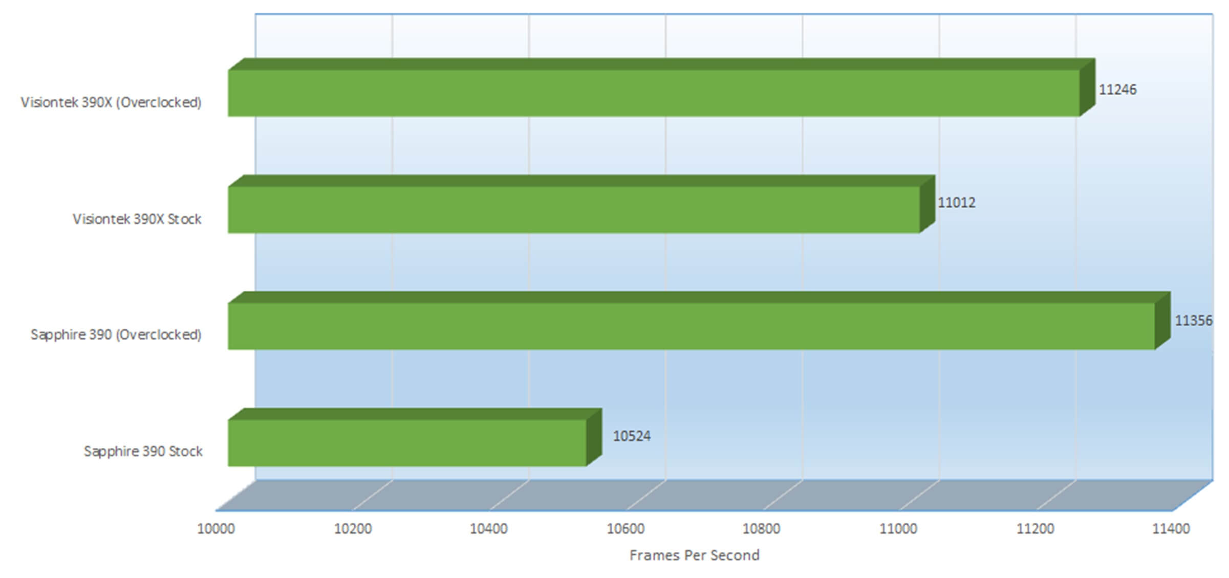Screen dimensions: 1229x578
Task: Select the Sapphire 390 Stock bar
Action: [407, 443]
